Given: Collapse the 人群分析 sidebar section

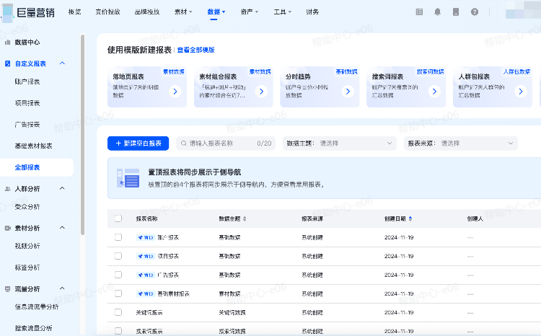Looking at the screenshot, I should pyautogui.click(x=62, y=188).
